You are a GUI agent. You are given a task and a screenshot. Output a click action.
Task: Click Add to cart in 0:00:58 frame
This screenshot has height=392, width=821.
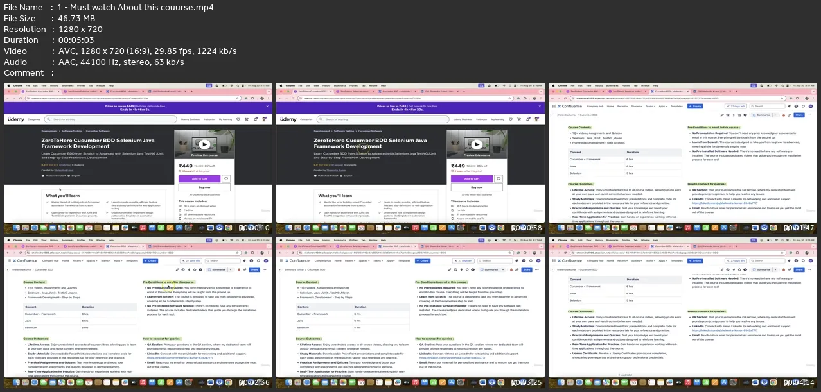(x=472, y=179)
